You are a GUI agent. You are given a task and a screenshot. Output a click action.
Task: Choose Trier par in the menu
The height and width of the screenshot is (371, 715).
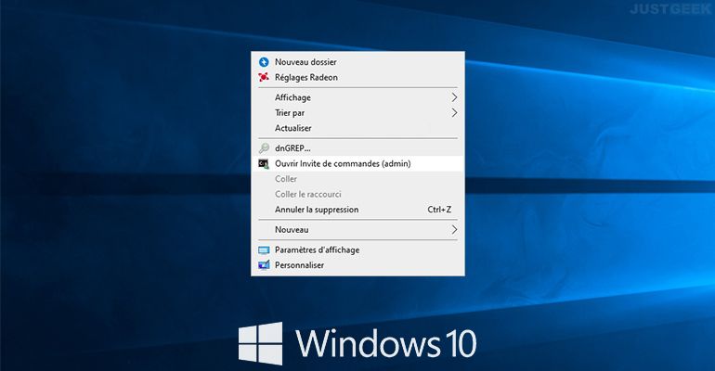[x=357, y=113]
